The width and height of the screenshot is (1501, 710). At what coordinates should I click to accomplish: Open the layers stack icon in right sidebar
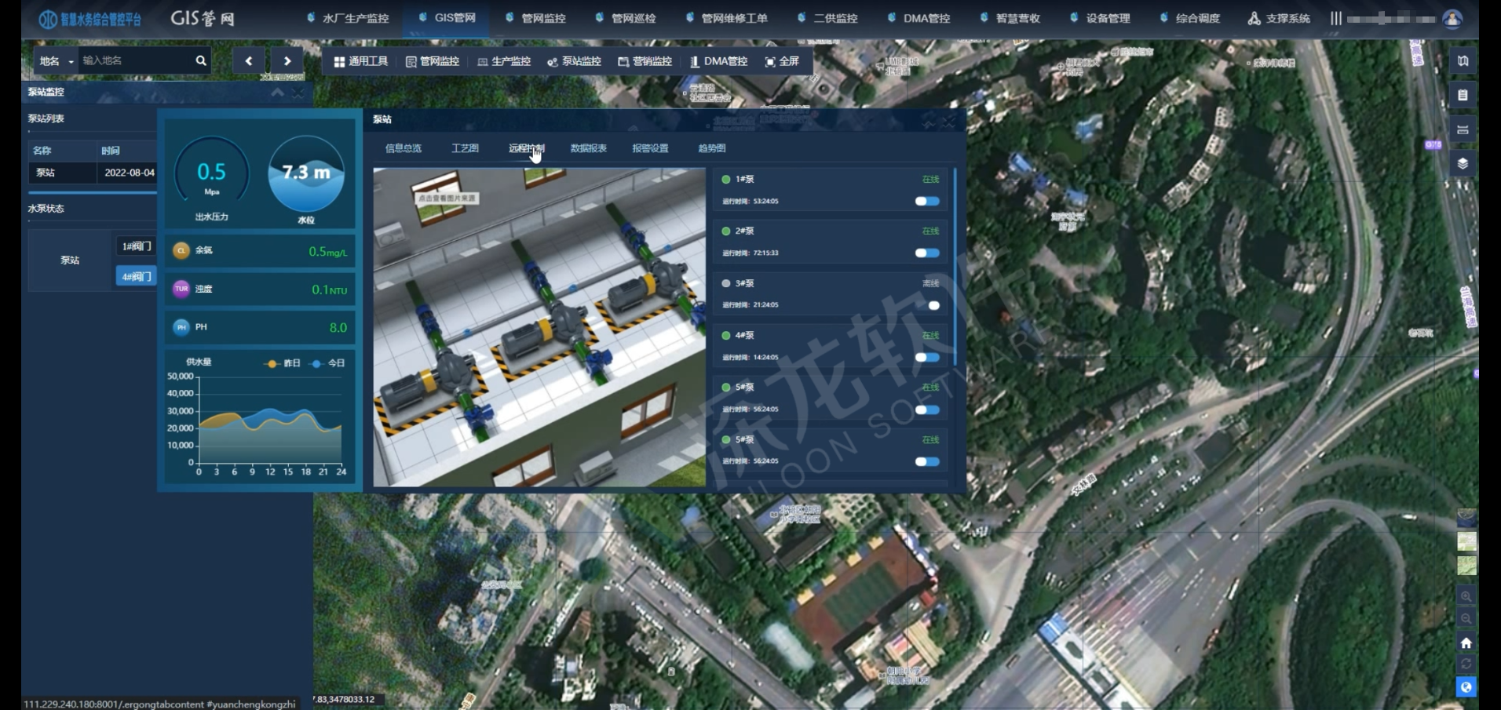1463,163
